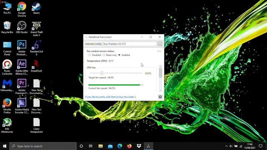Close the NoteBook FanControl window
Viewport: 267px width, 150px height.
coord(159,37)
